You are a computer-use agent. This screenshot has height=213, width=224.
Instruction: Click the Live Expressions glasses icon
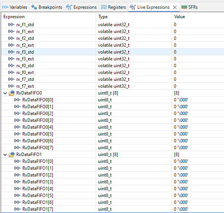[133, 7]
